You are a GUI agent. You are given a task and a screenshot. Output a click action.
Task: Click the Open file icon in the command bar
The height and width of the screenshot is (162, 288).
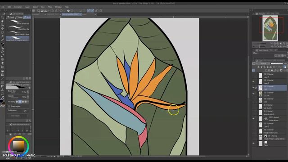pyautogui.click(x=42, y=11)
